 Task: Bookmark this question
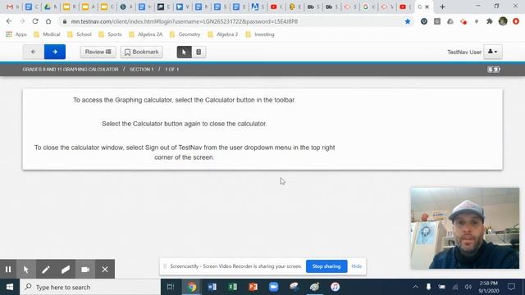[x=141, y=52]
